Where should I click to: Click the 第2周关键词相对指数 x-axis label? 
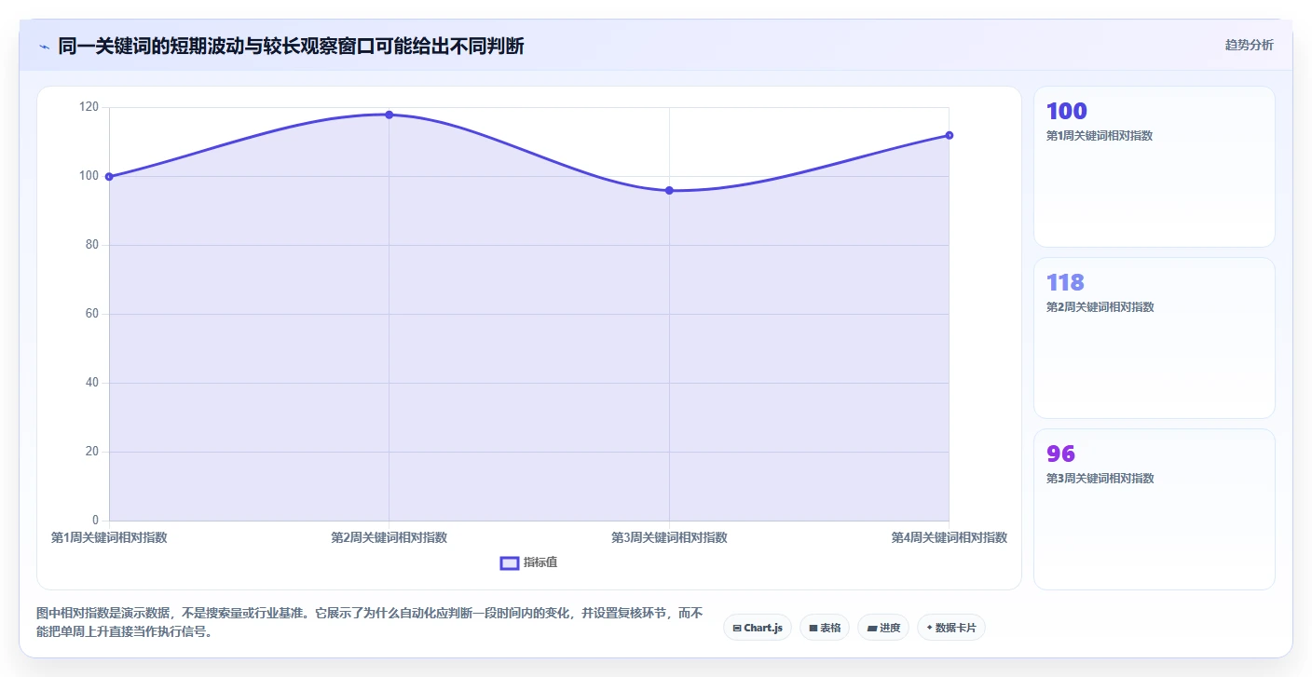pos(389,537)
